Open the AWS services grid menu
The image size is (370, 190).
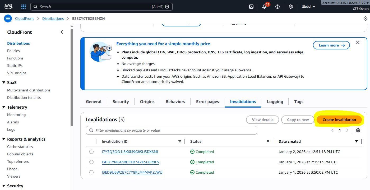(x=24, y=7)
